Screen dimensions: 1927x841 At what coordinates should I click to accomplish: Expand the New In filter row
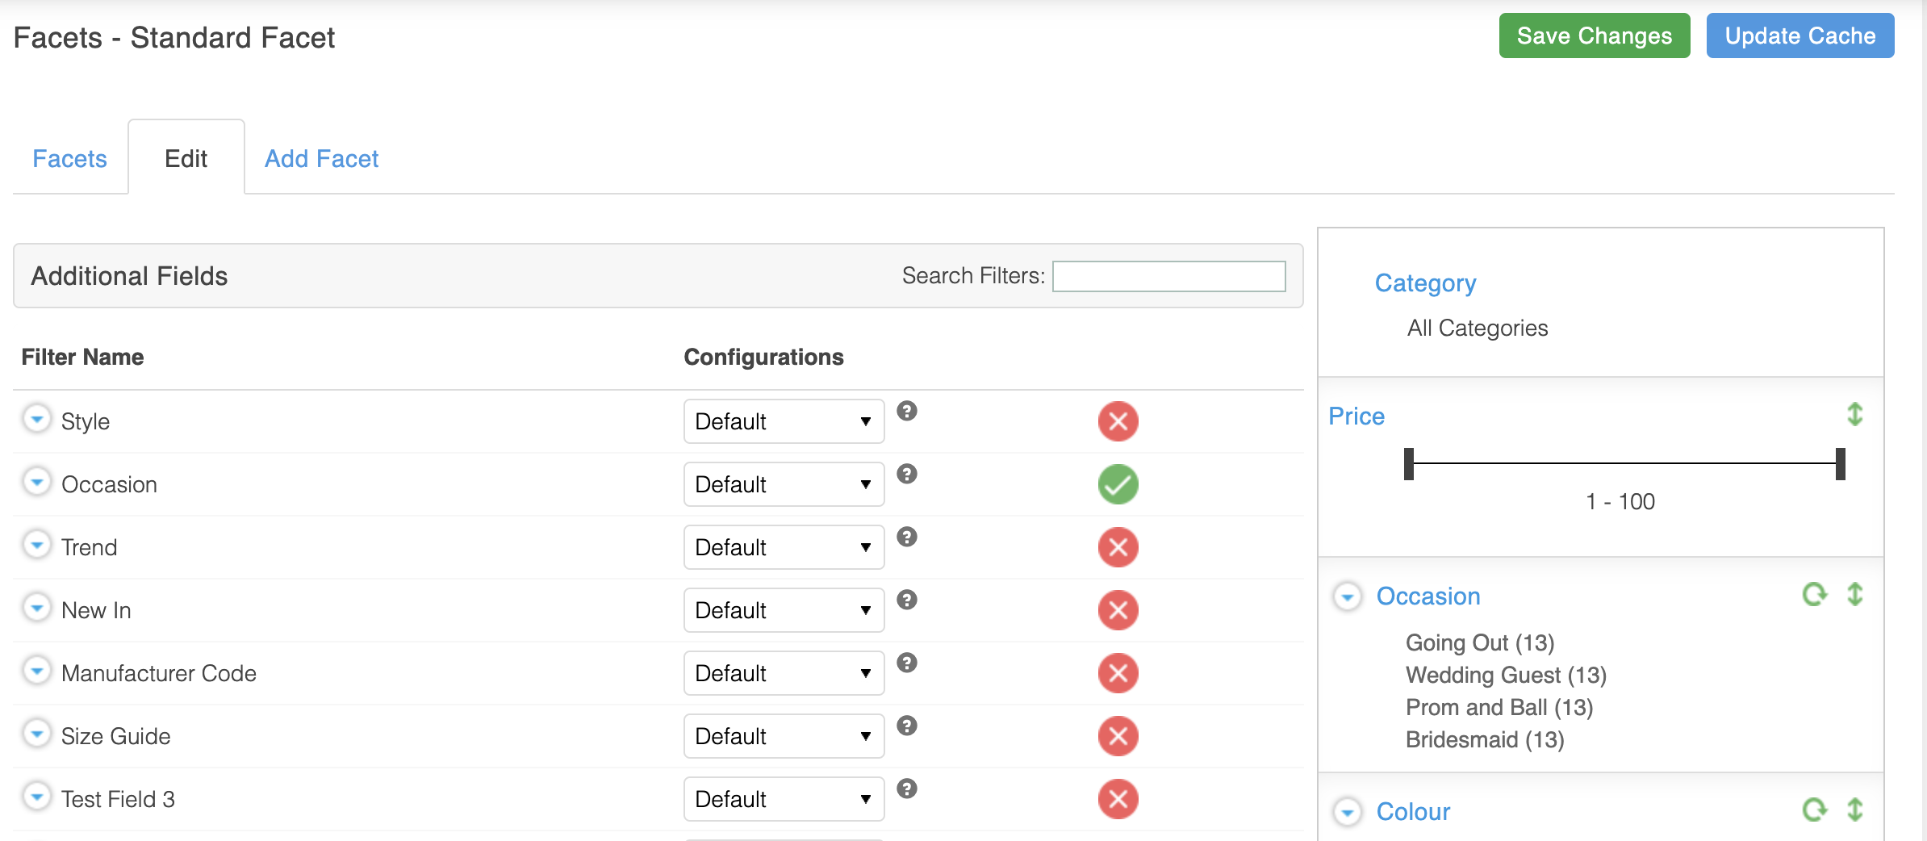36,608
